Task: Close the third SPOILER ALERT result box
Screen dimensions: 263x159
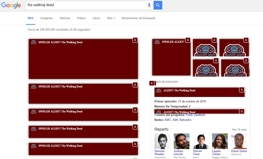Action: tap(135, 110)
